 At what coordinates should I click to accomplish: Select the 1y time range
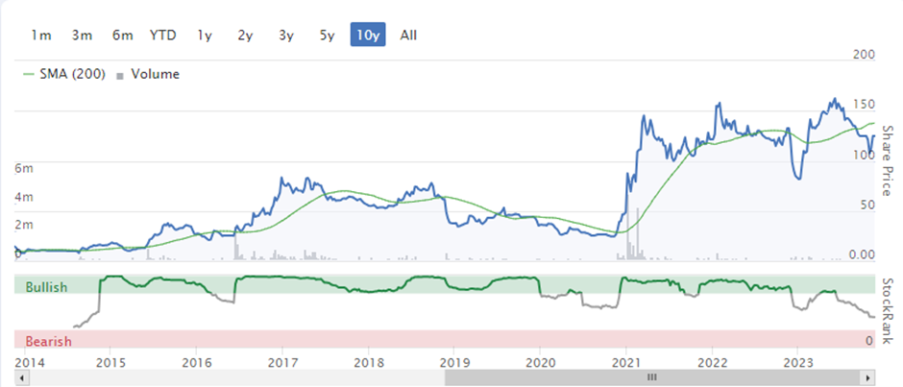pos(205,36)
